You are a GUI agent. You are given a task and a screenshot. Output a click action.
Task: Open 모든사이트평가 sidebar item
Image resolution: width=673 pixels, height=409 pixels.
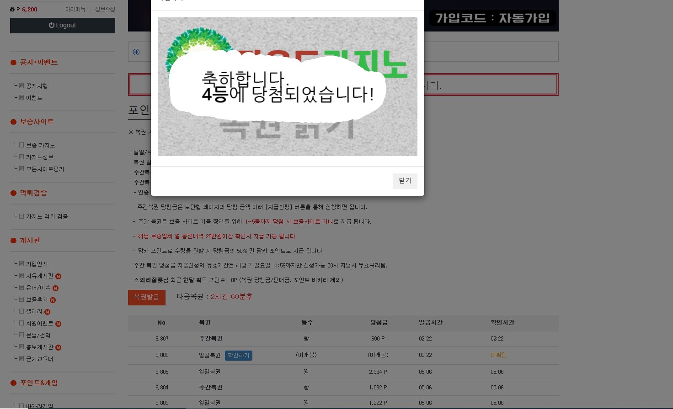point(45,169)
